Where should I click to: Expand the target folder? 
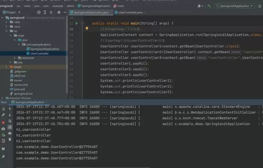click(6, 67)
